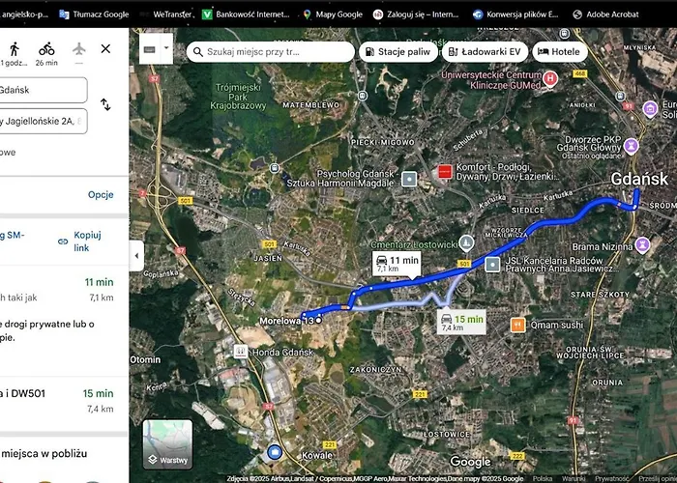Click the Qmam sushi restaurant marker
The width and height of the screenshot is (677, 483).
[x=517, y=325]
